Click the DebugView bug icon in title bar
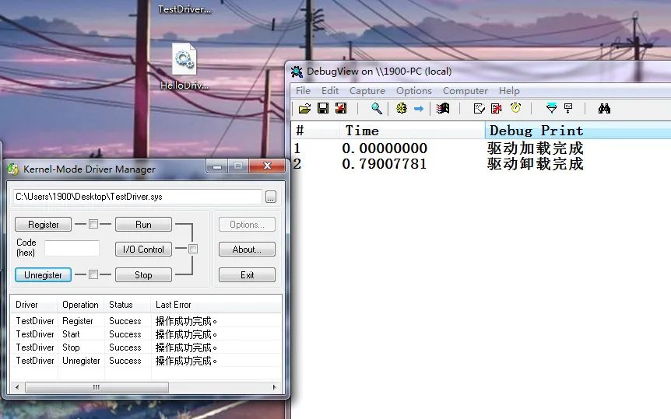 click(x=297, y=72)
